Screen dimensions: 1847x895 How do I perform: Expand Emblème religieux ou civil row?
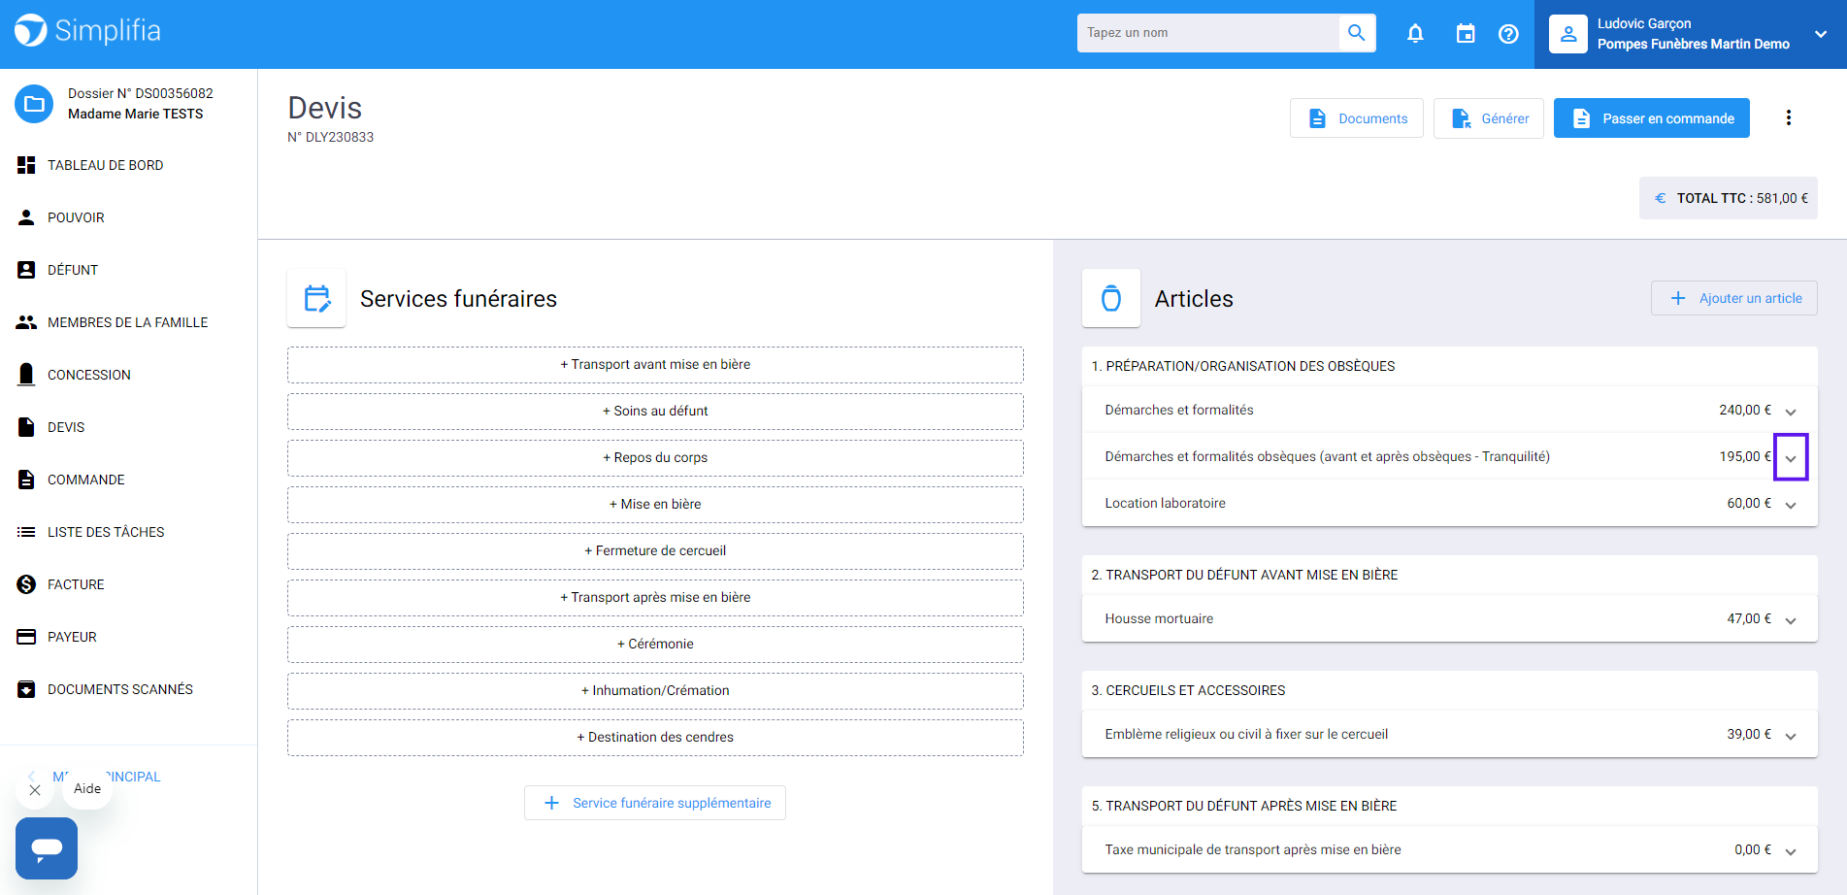[x=1791, y=736]
